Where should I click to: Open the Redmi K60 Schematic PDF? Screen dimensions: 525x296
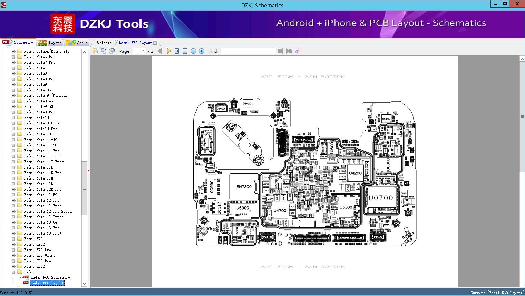click(x=50, y=277)
